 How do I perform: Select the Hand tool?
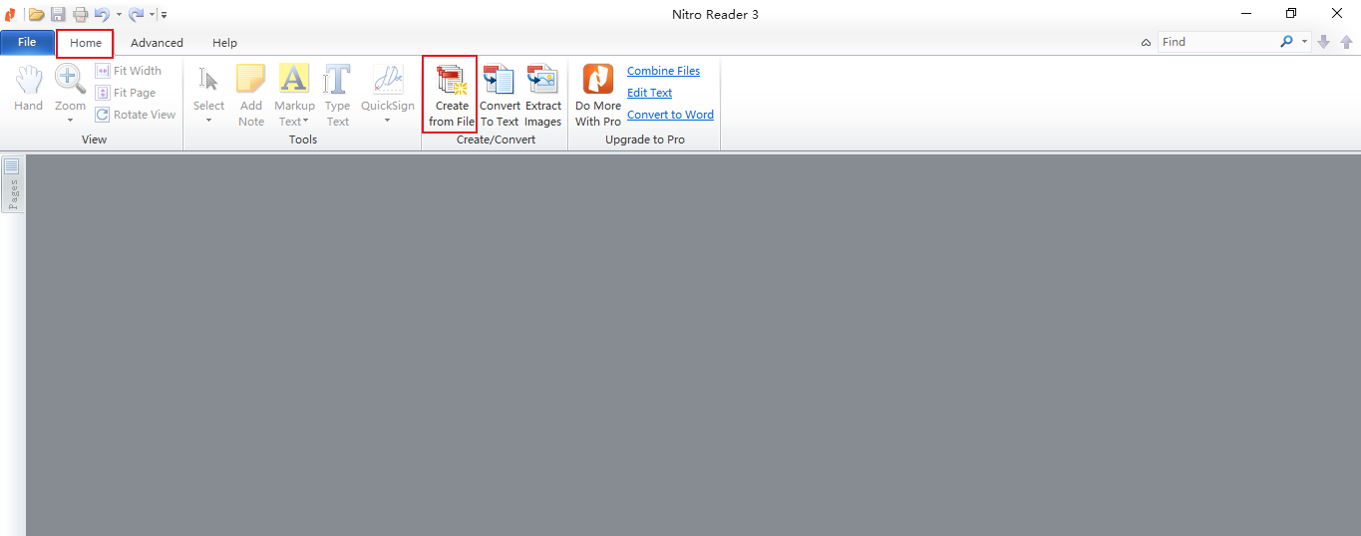pyautogui.click(x=29, y=88)
